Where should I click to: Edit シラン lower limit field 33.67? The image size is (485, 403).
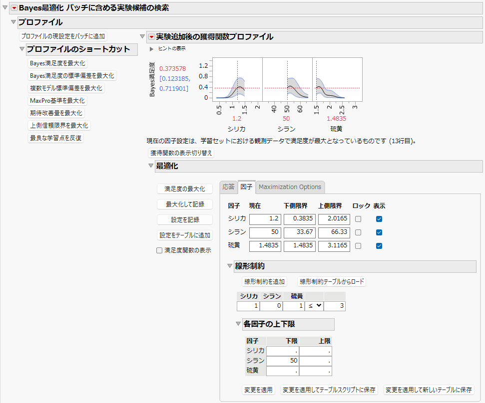point(299,232)
